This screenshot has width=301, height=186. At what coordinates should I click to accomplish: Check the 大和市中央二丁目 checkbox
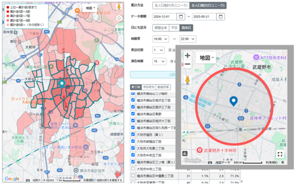133,169
